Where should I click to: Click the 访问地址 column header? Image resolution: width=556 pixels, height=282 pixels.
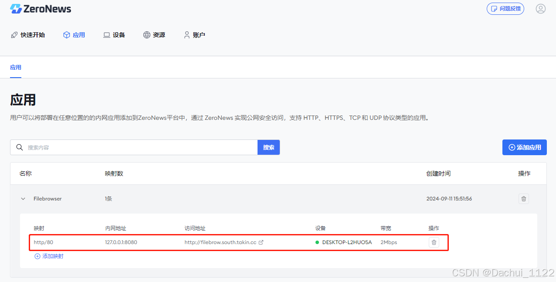tap(195, 228)
